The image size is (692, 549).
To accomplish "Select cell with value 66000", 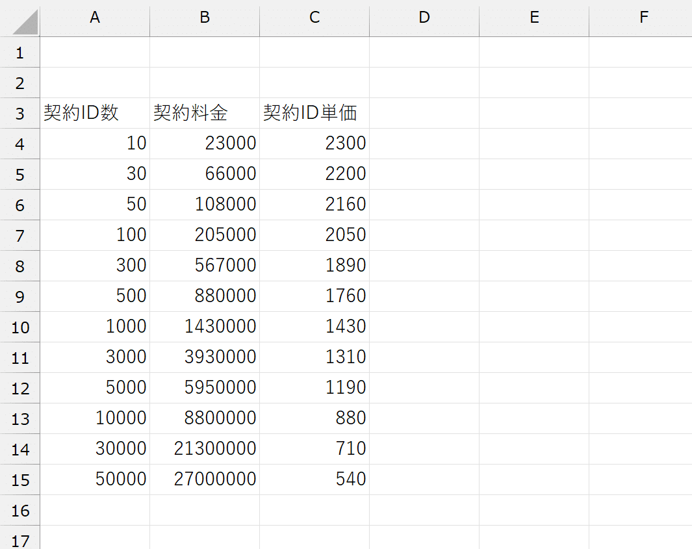I will tap(205, 174).
